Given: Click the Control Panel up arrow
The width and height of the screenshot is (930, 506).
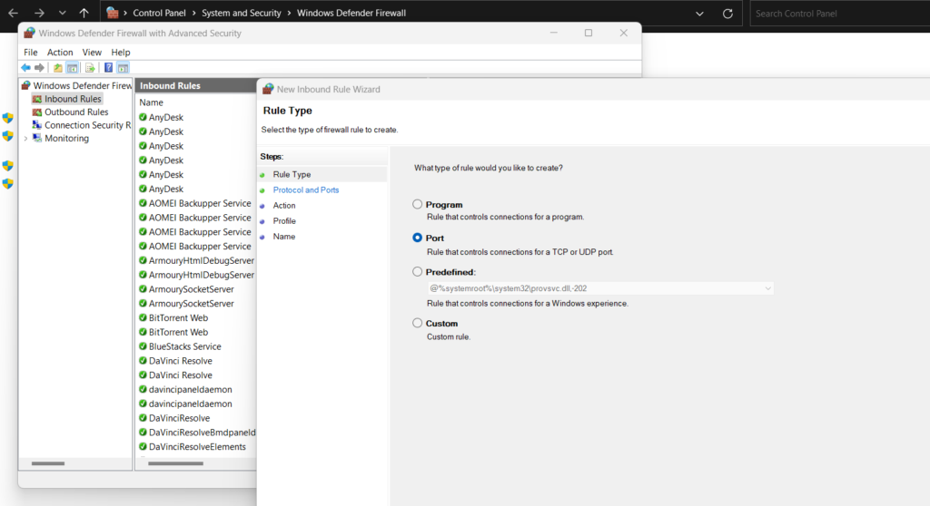Looking at the screenshot, I should point(84,13).
